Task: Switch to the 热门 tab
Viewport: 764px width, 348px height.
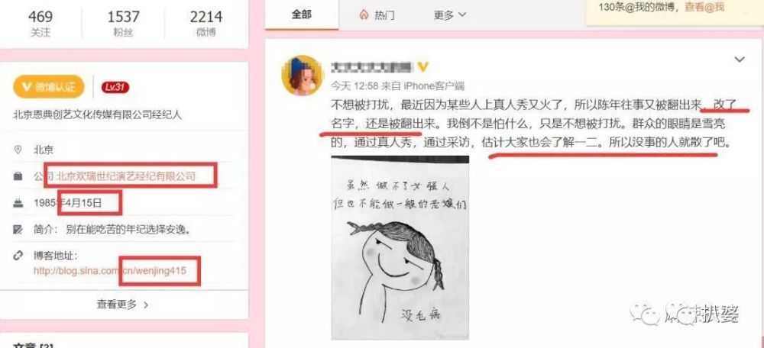Action: pyautogui.click(x=377, y=15)
